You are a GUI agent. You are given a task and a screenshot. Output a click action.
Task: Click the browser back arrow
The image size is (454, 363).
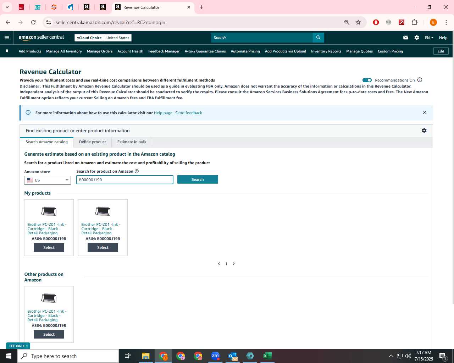pyautogui.click(x=8, y=22)
